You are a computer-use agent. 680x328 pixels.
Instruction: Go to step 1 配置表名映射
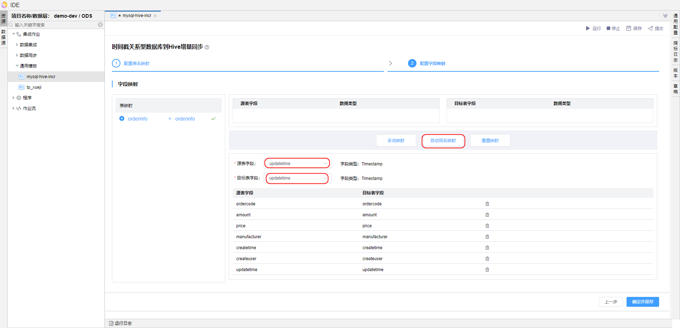coord(136,64)
